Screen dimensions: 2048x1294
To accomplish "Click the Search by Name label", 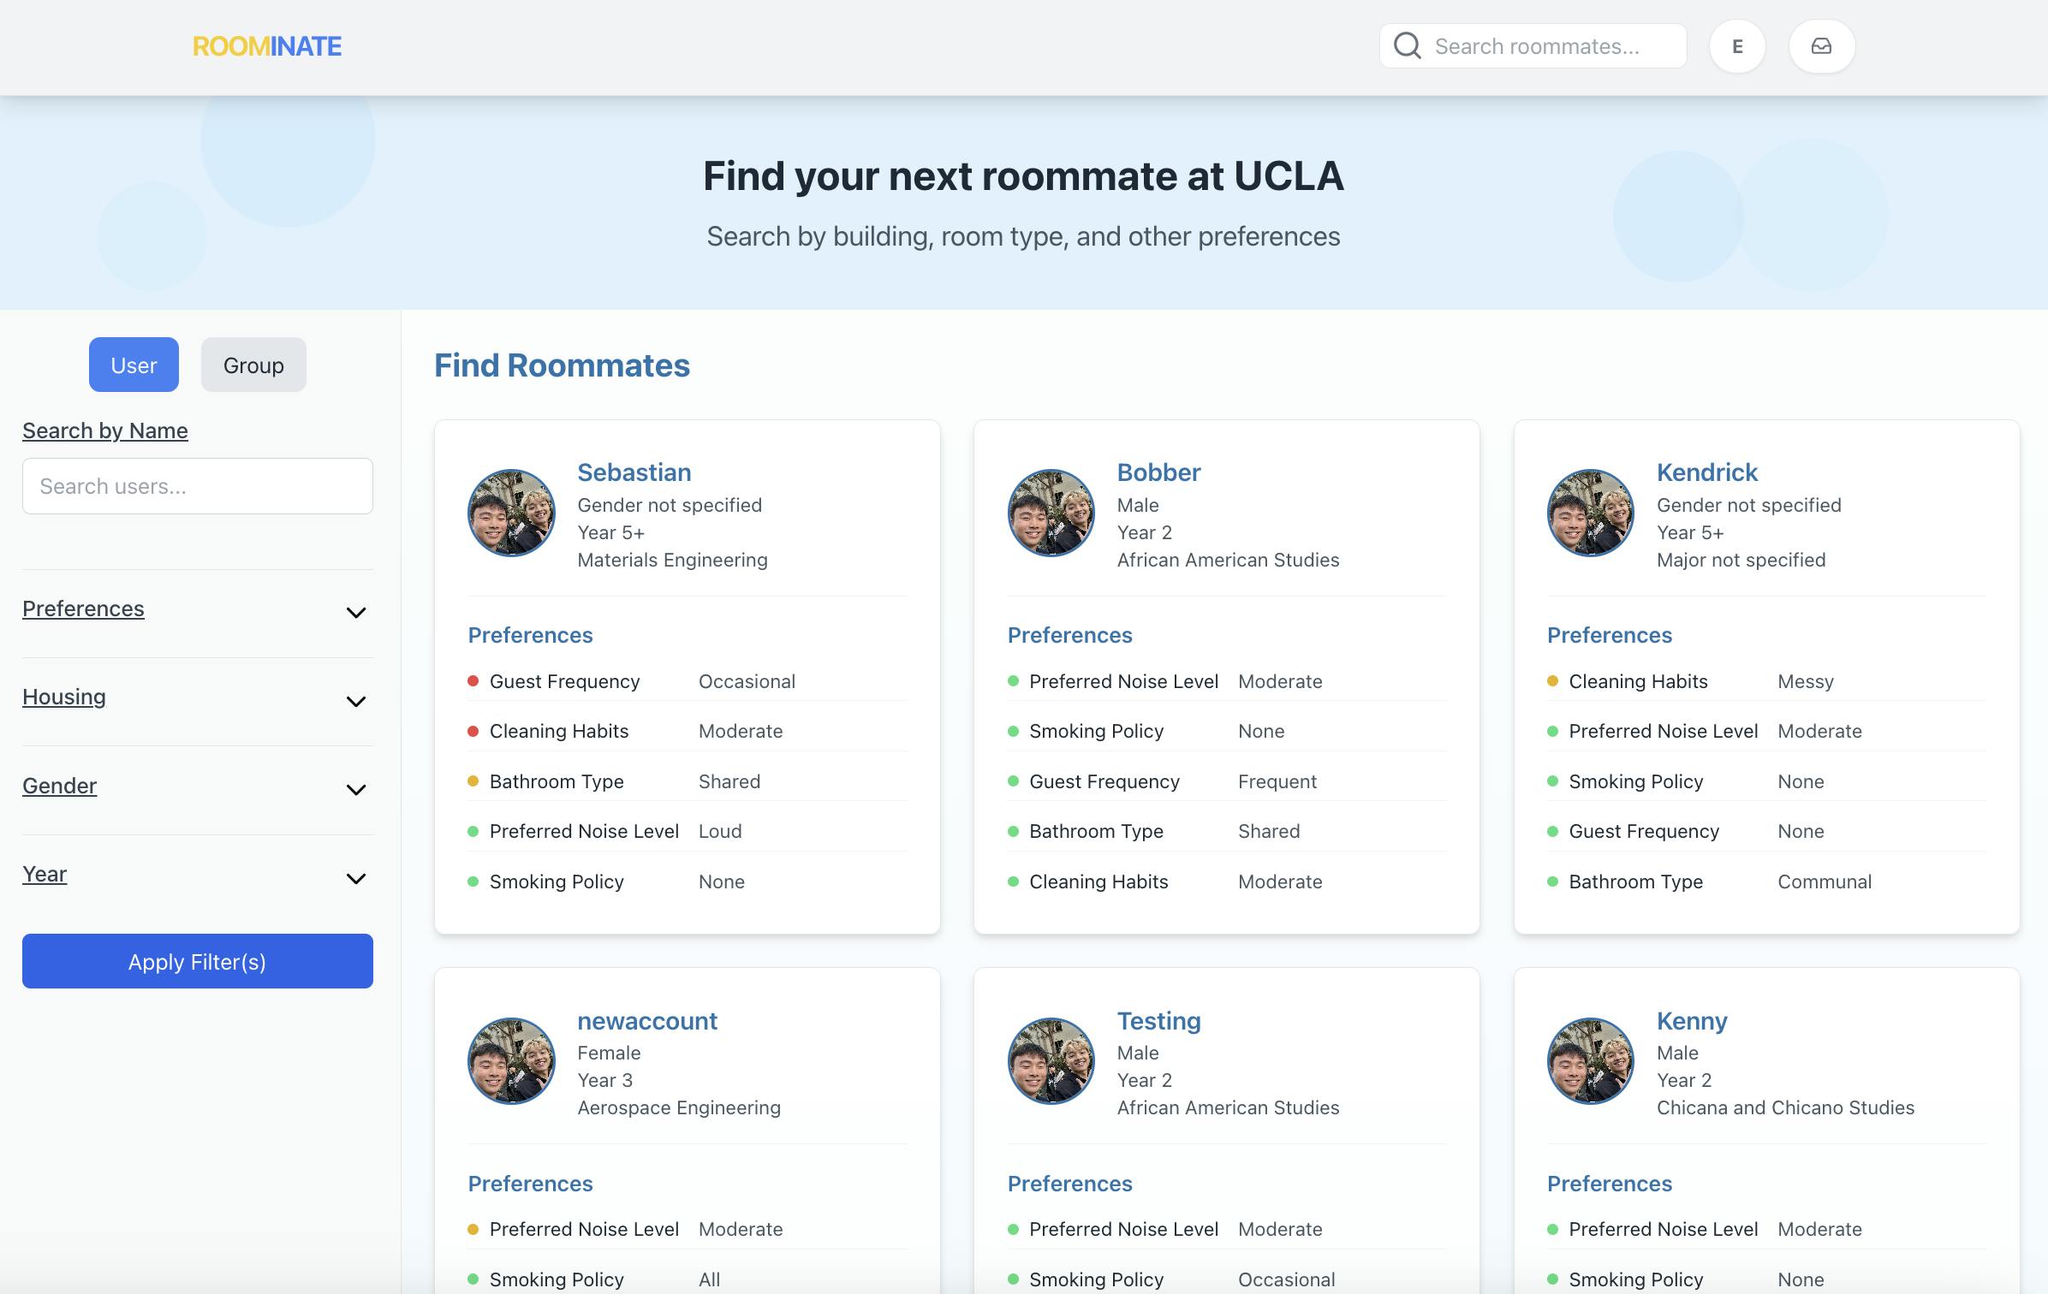I will (105, 430).
